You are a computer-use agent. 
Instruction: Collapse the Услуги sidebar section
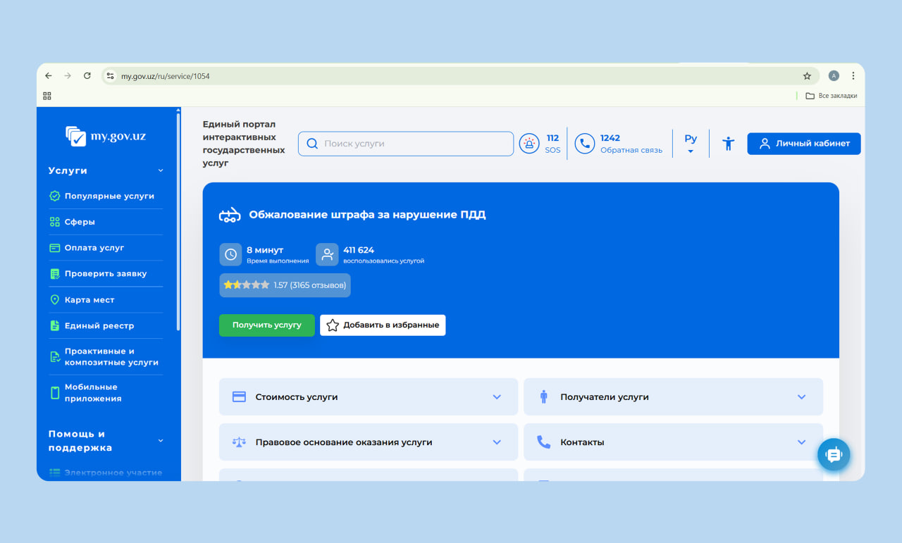click(160, 170)
